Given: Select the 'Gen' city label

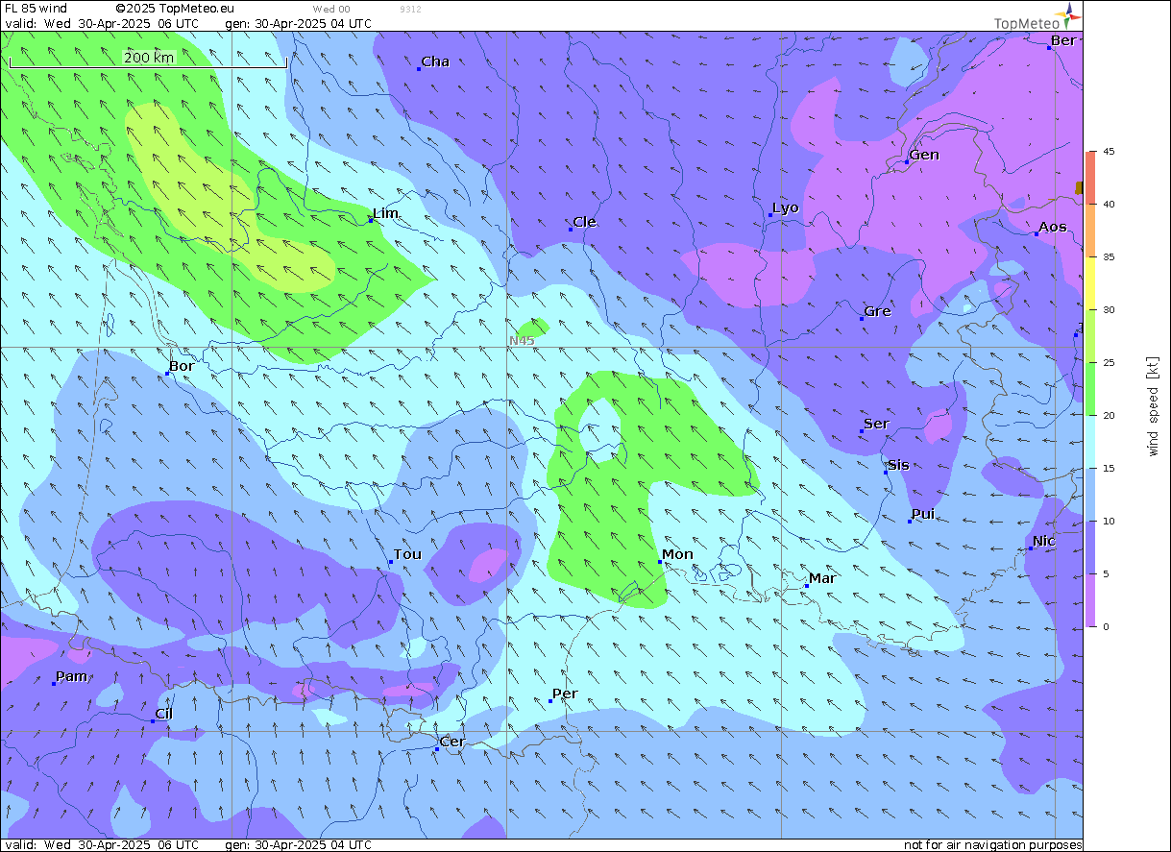Looking at the screenshot, I should [x=924, y=155].
